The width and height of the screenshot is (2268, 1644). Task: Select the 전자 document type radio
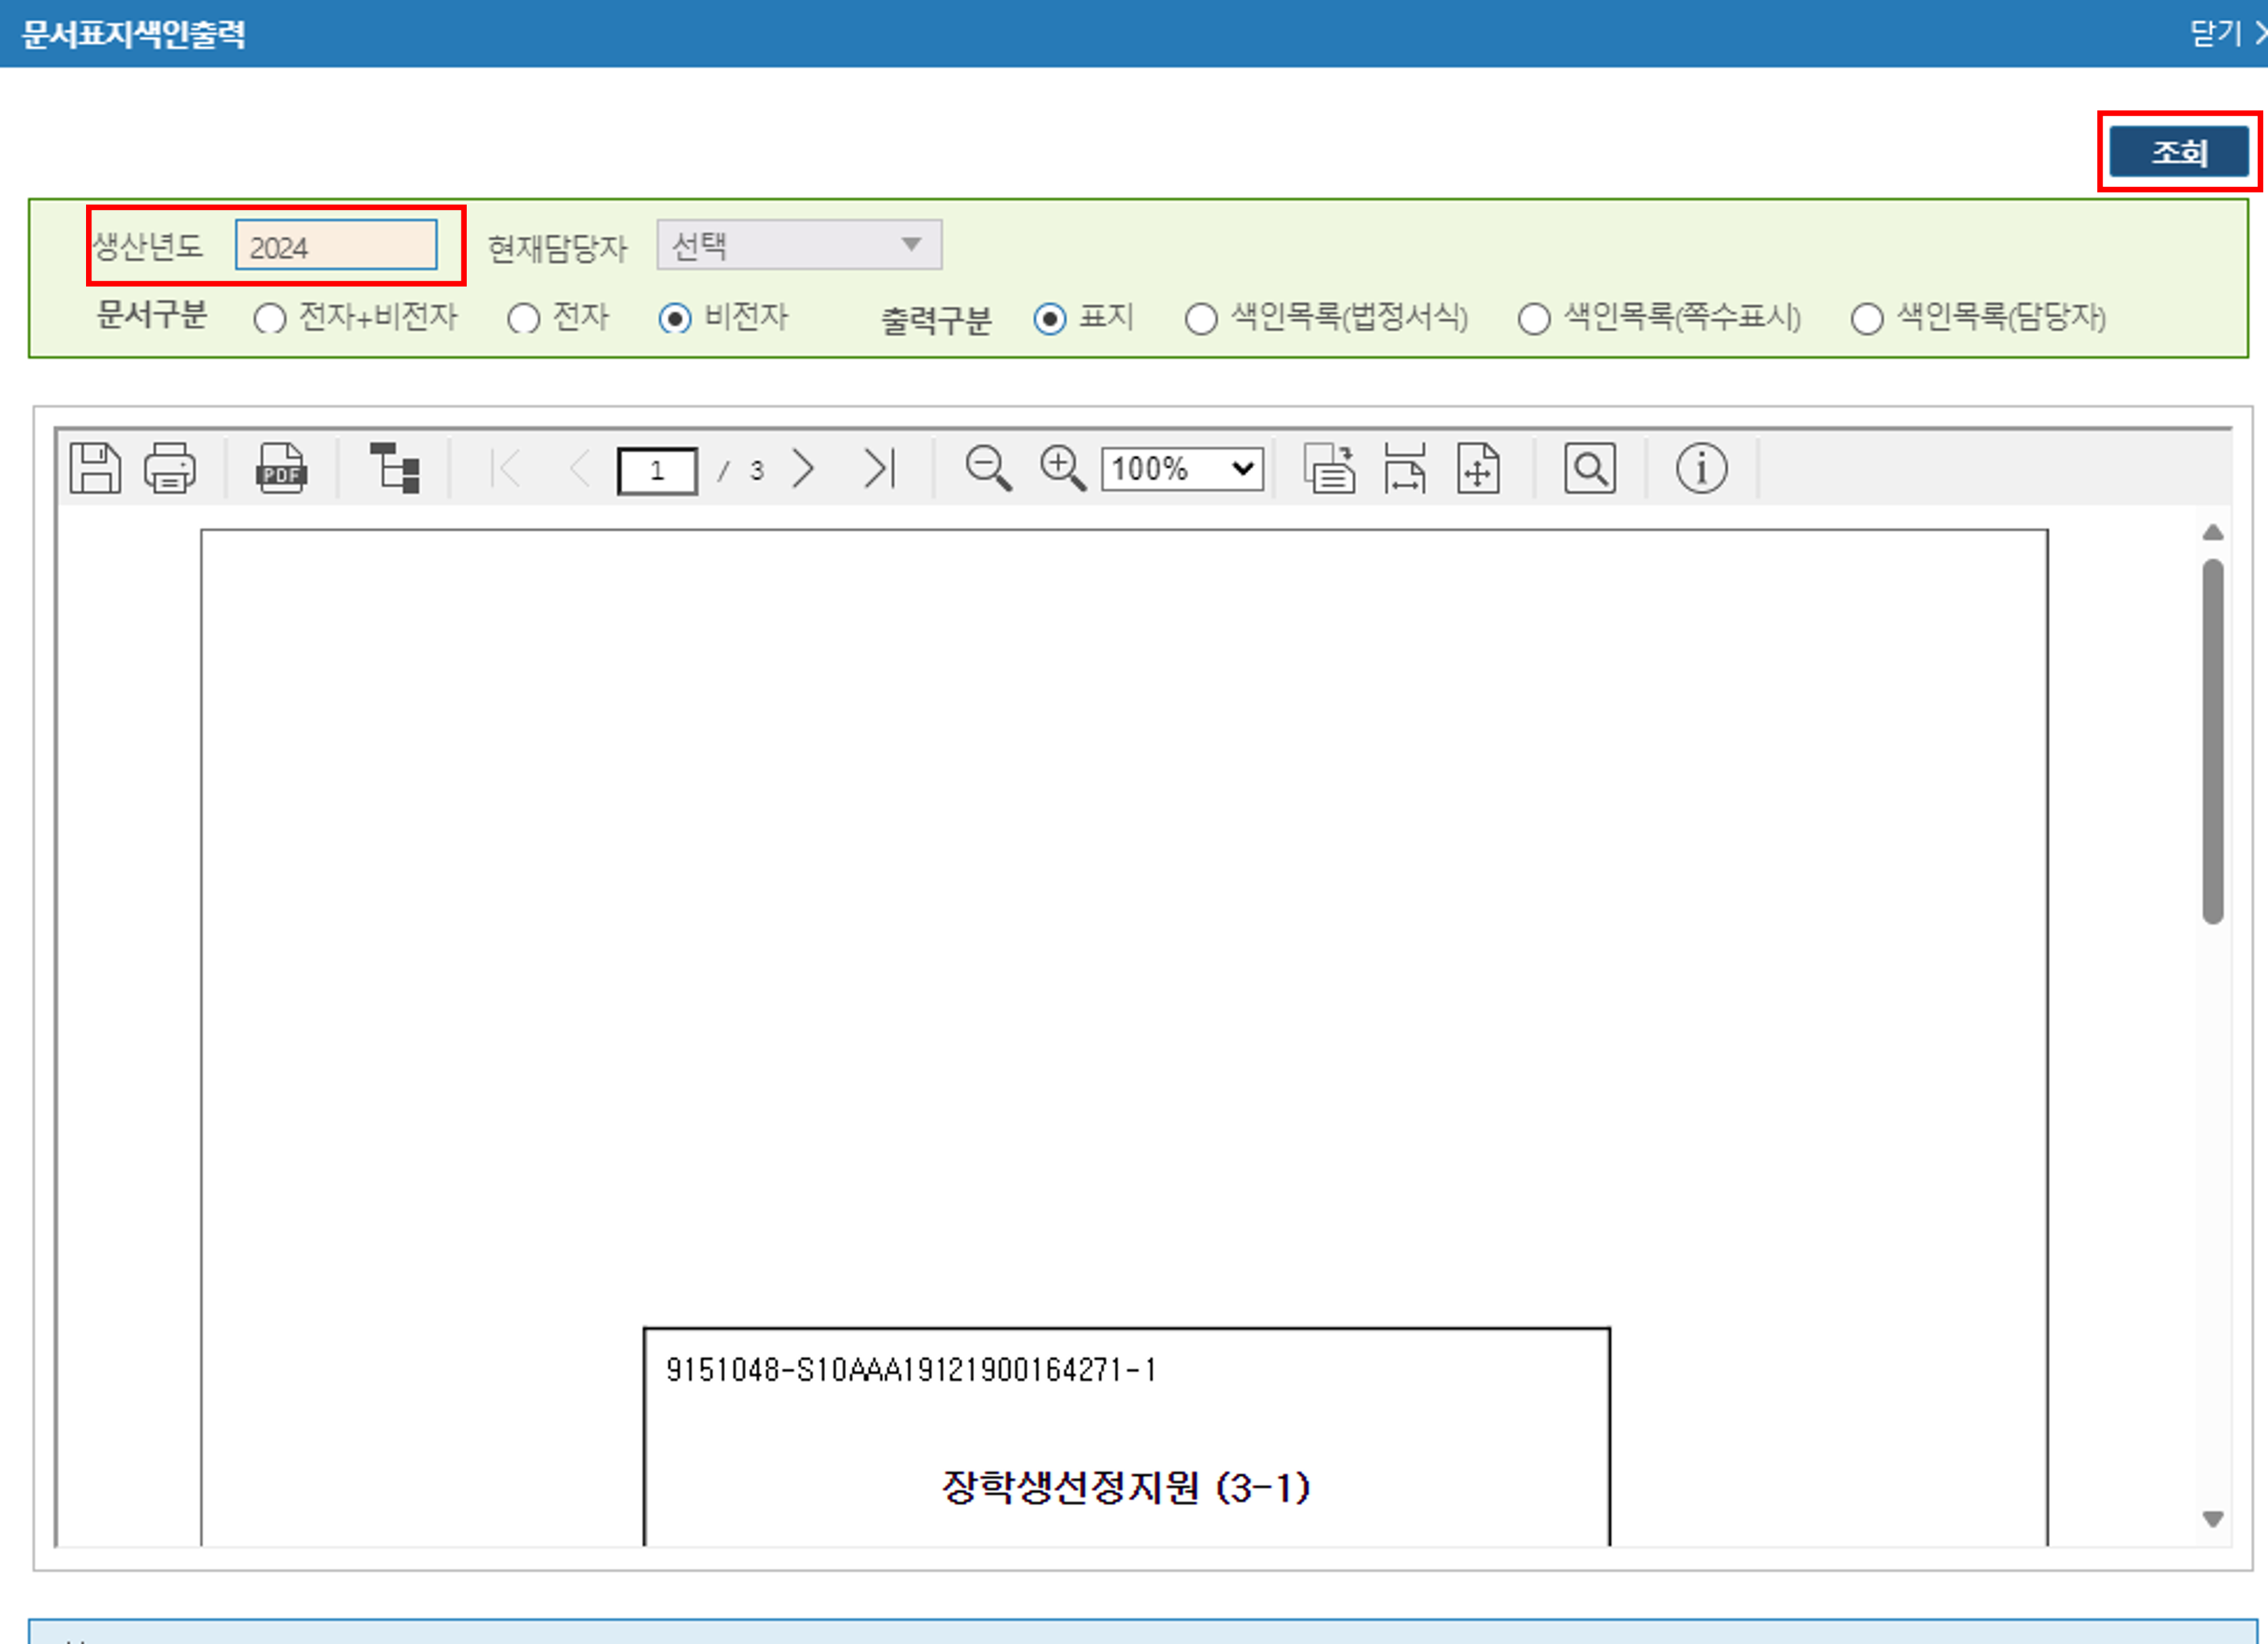524,319
